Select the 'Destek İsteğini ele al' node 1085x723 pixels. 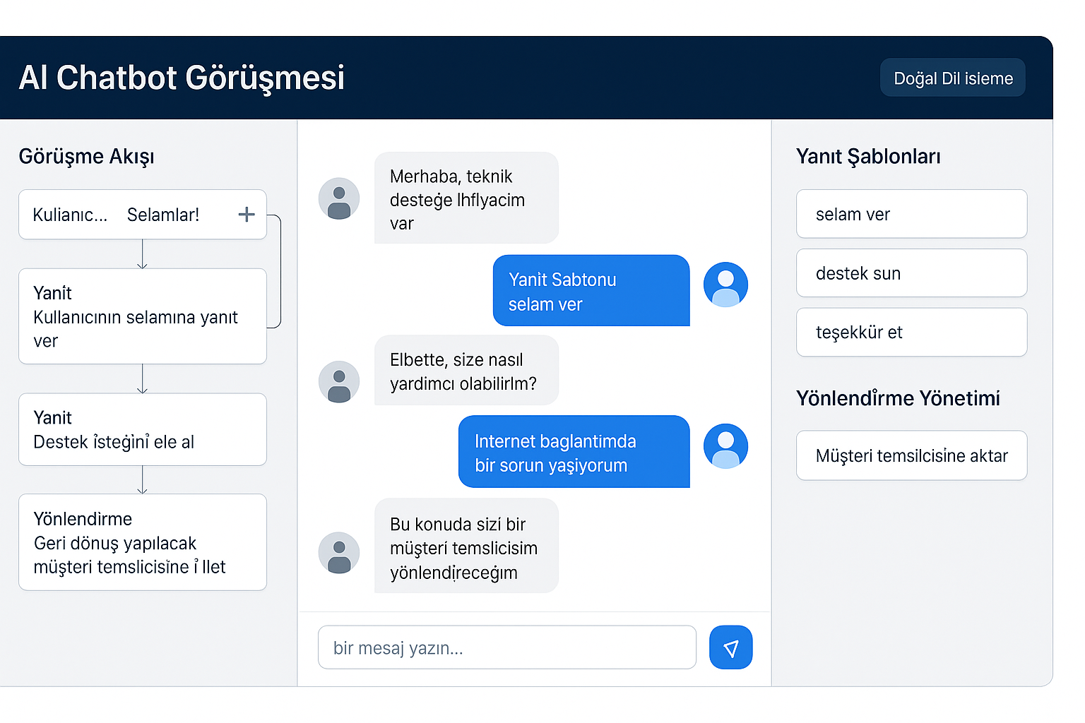tap(142, 429)
